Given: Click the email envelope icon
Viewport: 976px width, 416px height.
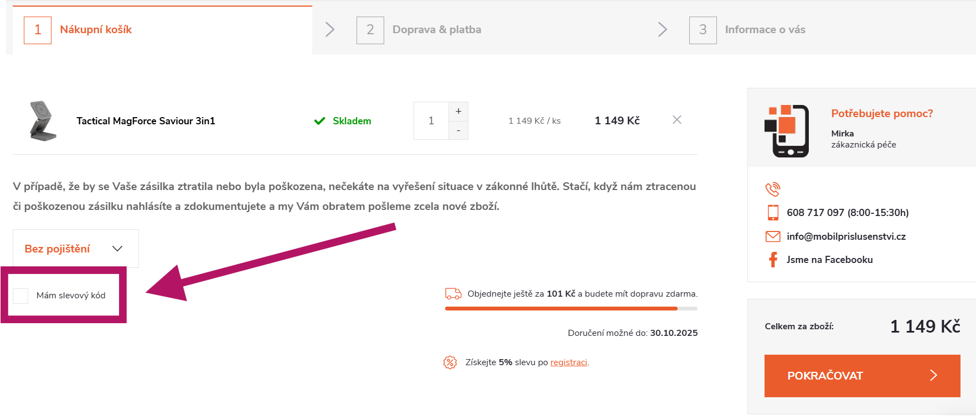Looking at the screenshot, I should point(772,236).
